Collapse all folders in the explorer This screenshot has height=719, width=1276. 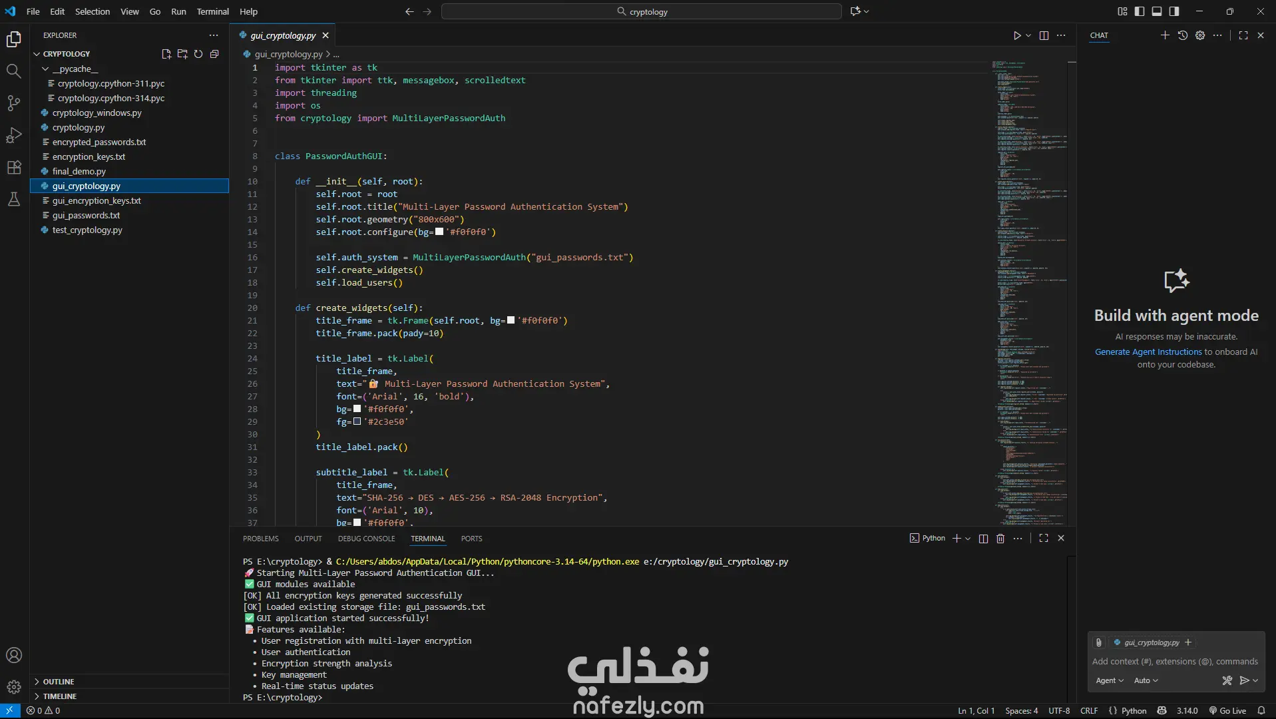[x=214, y=54]
